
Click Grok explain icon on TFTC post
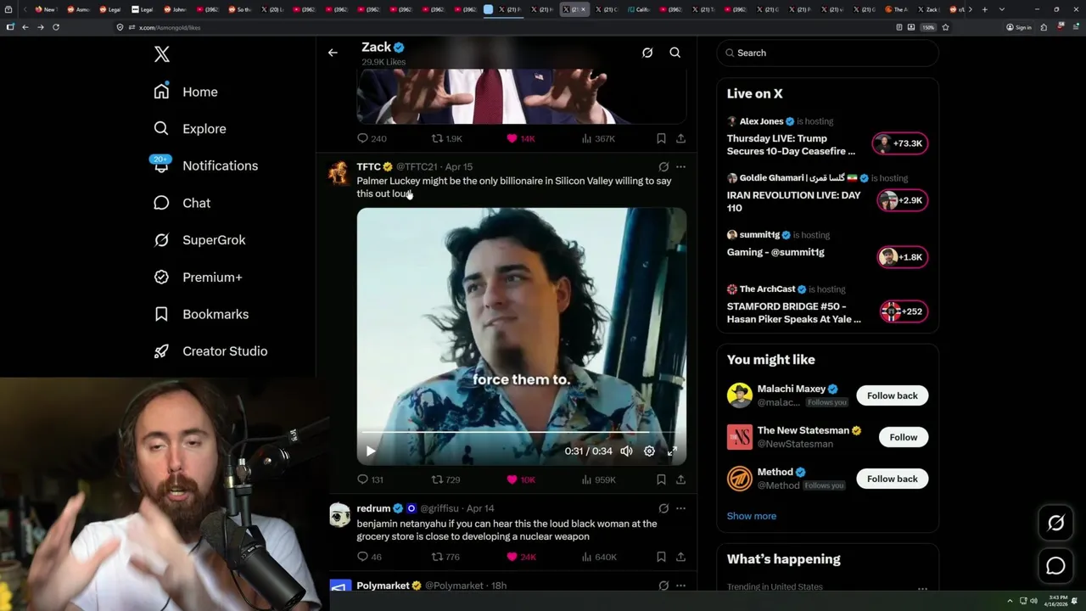click(663, 167)
